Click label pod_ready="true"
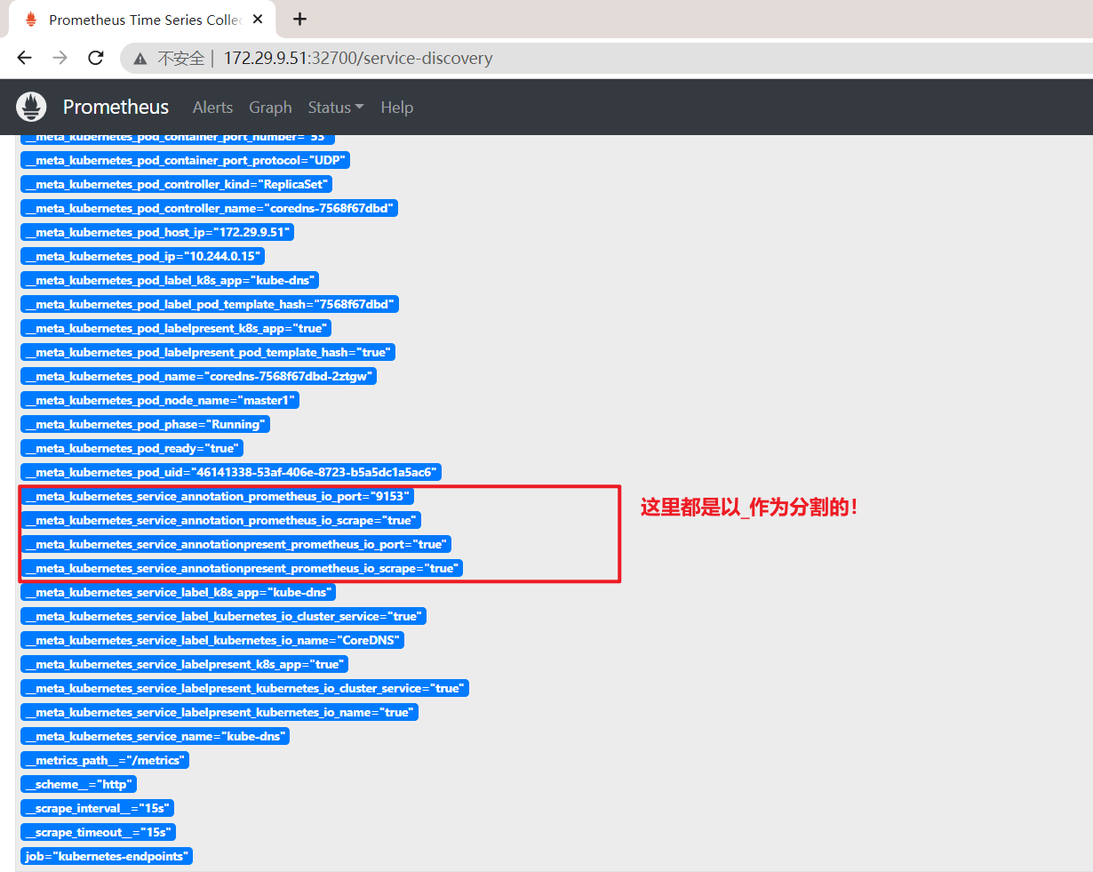This screenshot has width=1093, height=872. click(x=132, y=448)
